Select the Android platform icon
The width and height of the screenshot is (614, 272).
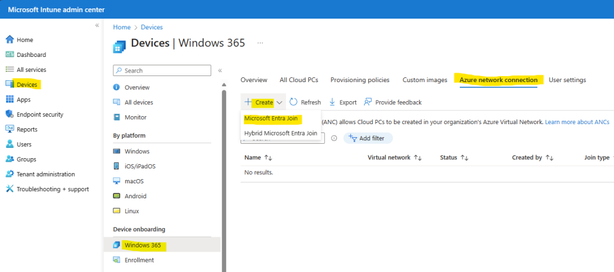[116, 196]
